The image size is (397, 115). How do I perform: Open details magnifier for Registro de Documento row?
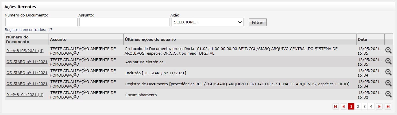click(x=388, y=83)
